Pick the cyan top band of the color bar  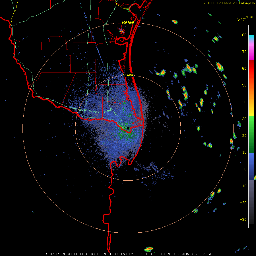point(251,38)
